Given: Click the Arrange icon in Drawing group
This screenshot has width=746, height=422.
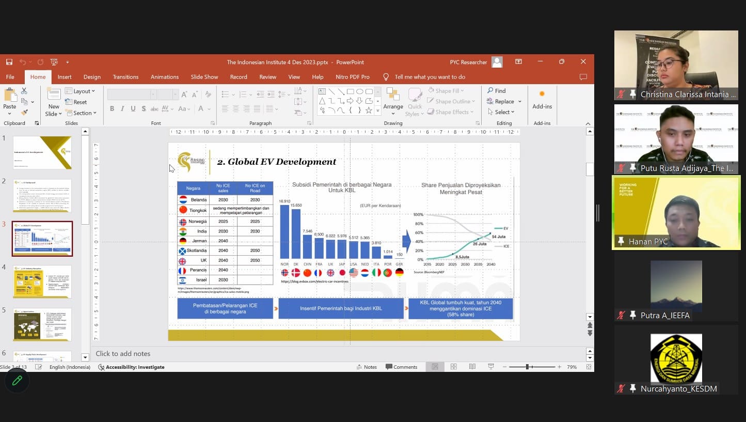Looking at the screenshot, I should click(393, 97).
